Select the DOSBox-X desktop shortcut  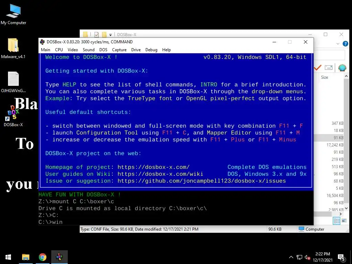[x=13, y=116]
